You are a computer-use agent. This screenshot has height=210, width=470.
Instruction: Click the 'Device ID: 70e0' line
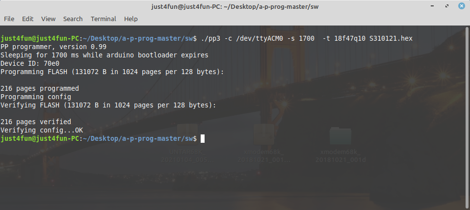(30, 63)
